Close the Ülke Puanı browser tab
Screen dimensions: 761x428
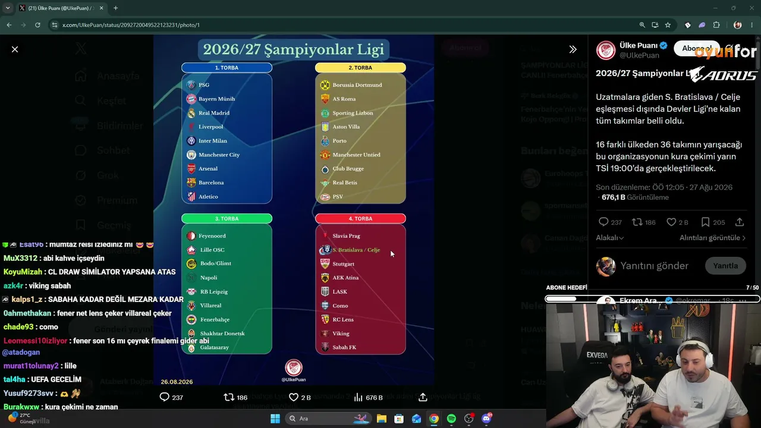(100, 8)
